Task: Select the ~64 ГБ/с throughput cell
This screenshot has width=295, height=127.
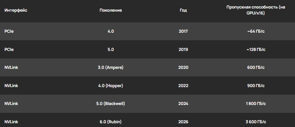Action: pyautogui.click(x=256, y=31)
